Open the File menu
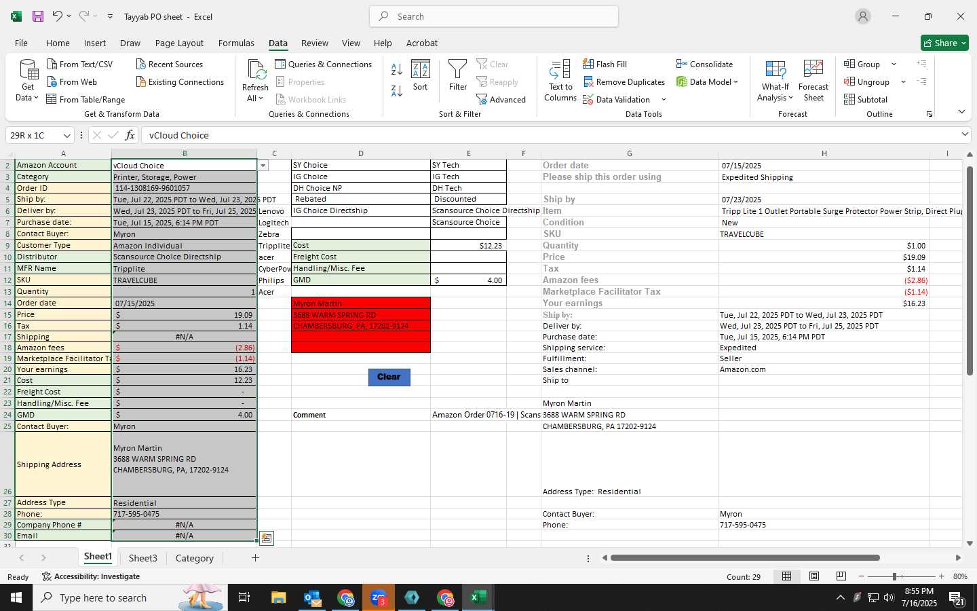This screenshot has width=977, height=611. click(22, 43)
